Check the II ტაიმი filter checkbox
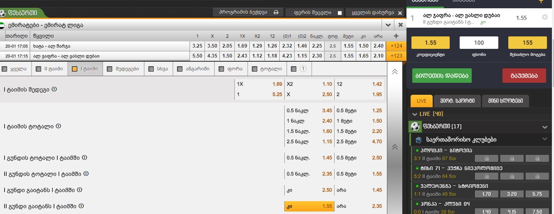This screenshot has width=554, height=214. coord(39,69)
